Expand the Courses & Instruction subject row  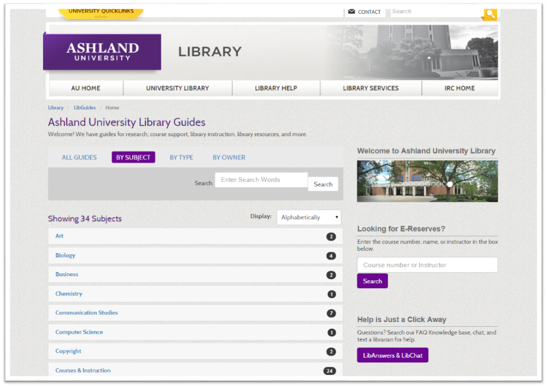pos(195,370)
